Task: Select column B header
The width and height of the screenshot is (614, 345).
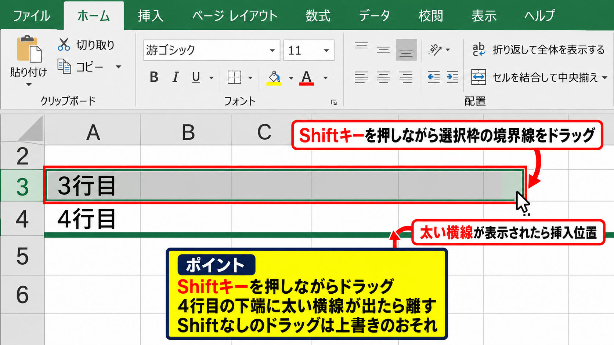Action: pos(187,130)
